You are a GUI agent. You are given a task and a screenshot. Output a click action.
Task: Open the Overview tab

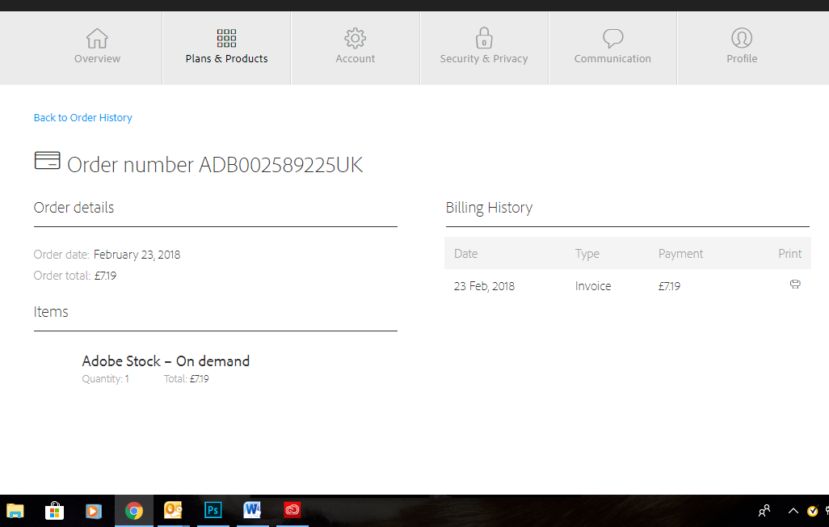pos(97,47)
